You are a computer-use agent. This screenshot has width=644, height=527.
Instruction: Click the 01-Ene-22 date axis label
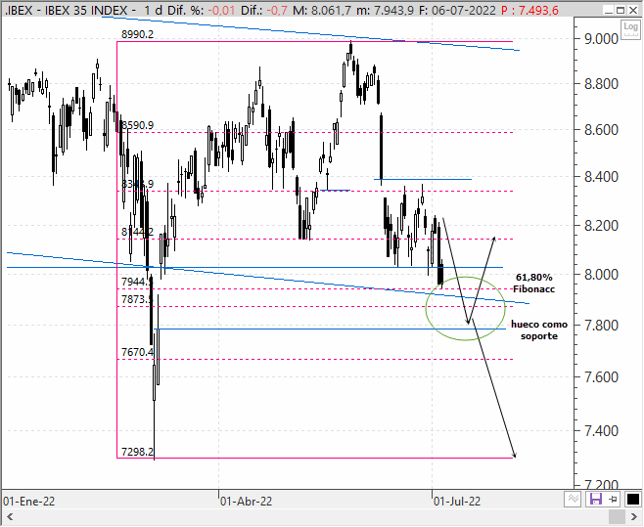28,502
